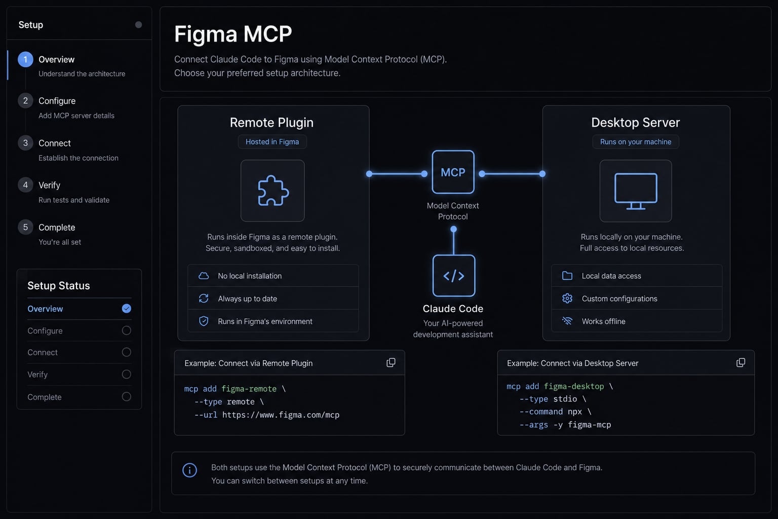
Task: Click the folder icon beside Local data access
Action: 567,276
